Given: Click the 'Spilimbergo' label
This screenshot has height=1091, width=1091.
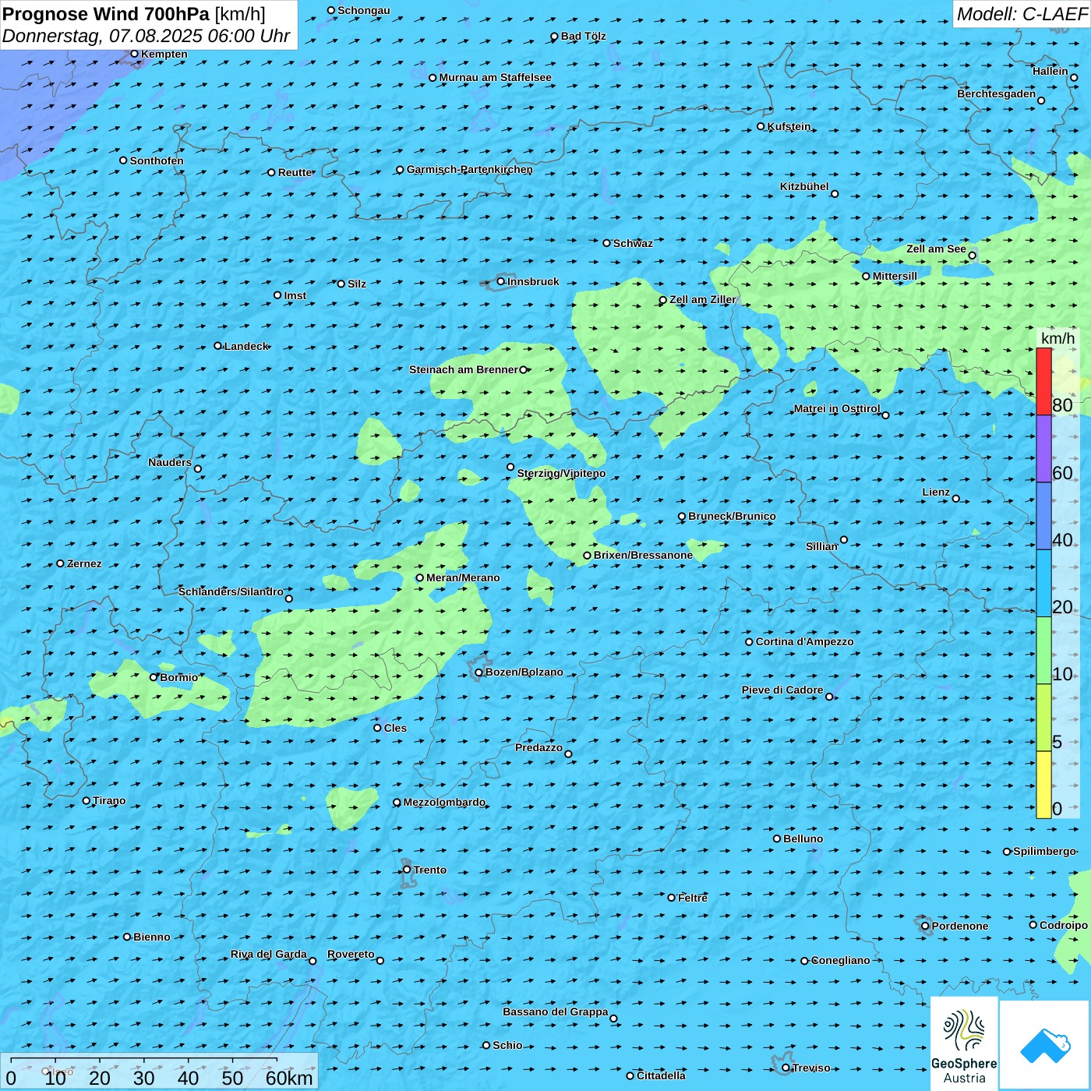Looking at the screenshot, I should point(1044,851).
